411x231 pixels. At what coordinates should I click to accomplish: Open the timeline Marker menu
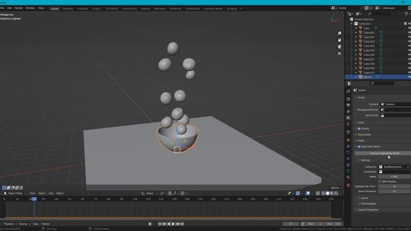[x=46, y=224]
